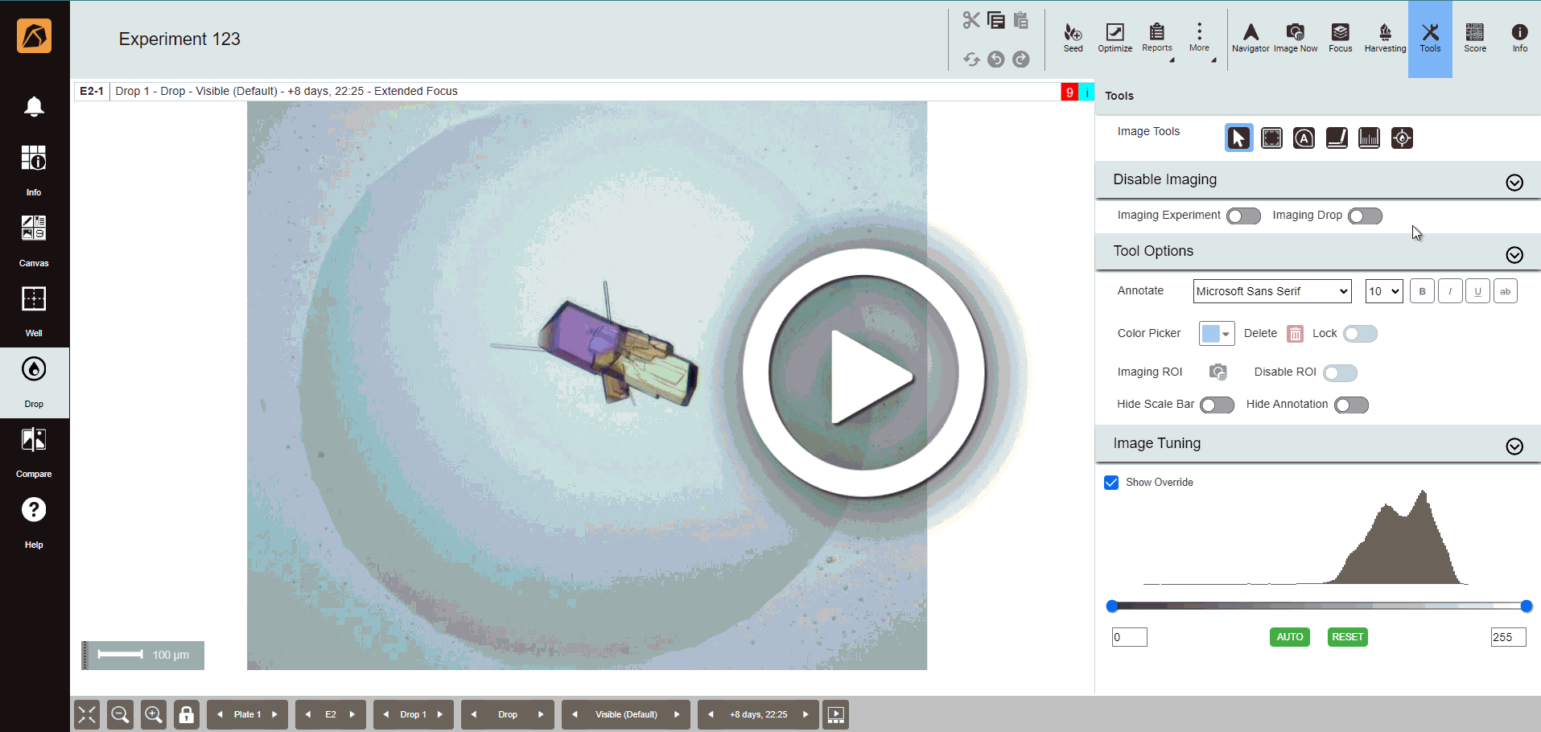Image resolution: width=1541 pixels, height=732 pixels.
Task: Enable the Hide Scale Bar toggle
Action: tap(1217, 405)
